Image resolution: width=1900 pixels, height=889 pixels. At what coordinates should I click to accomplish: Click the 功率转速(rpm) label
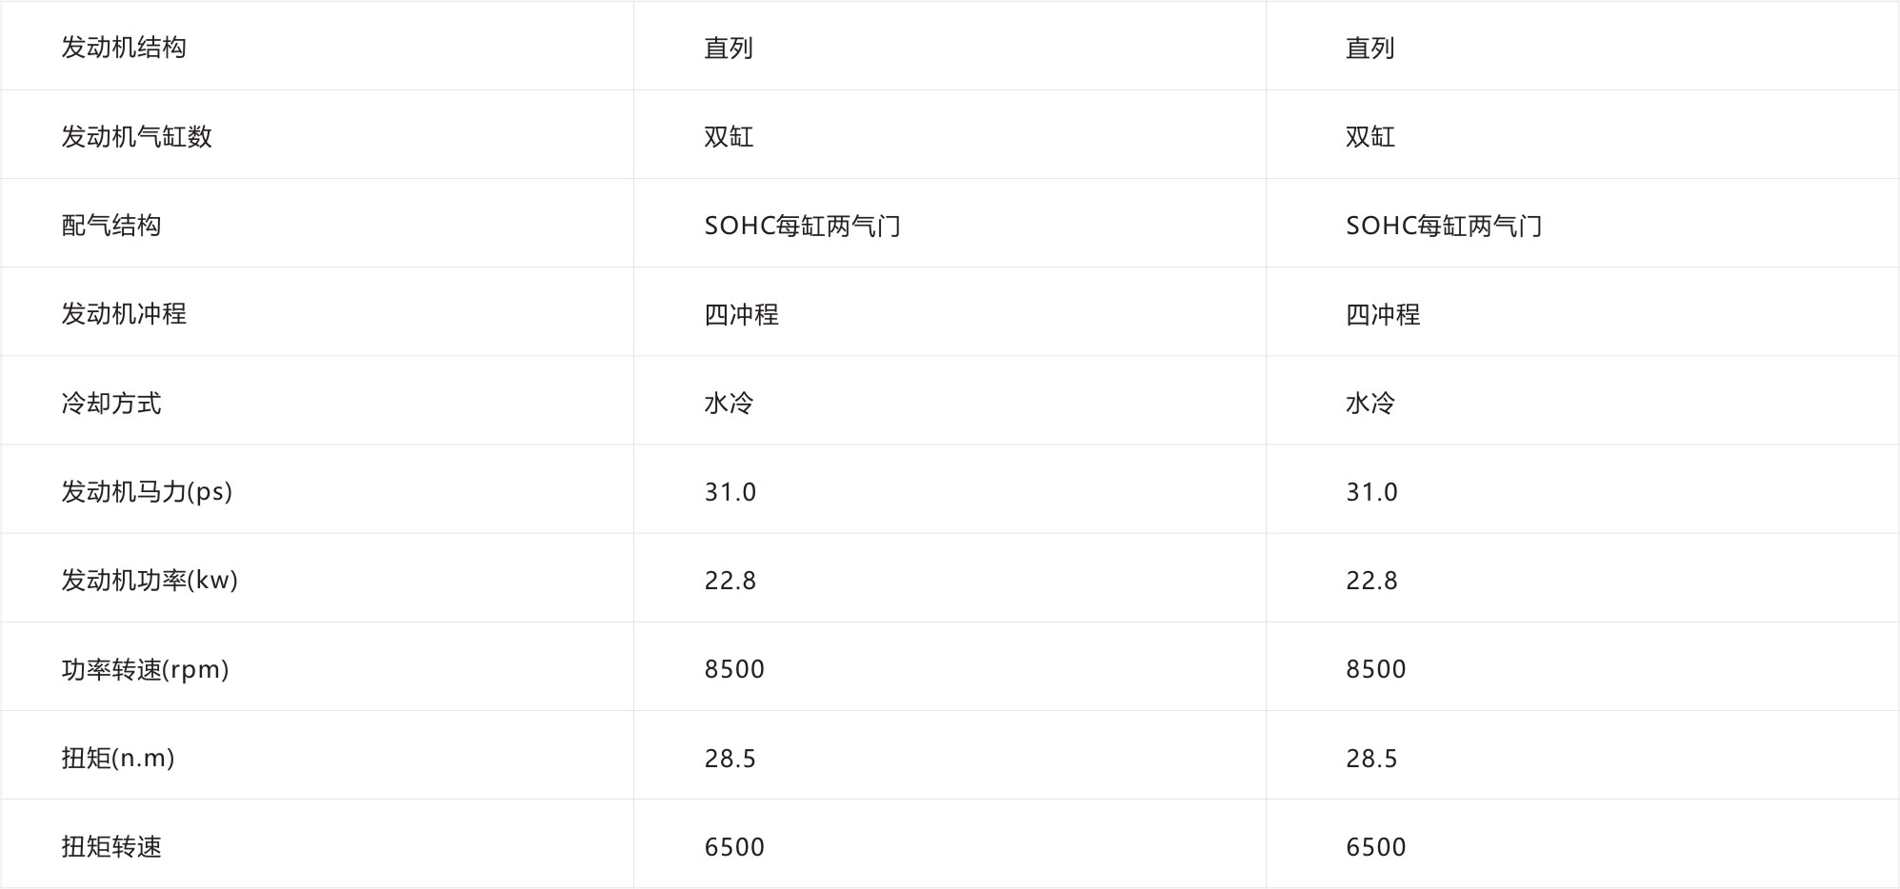pos(145,669)
